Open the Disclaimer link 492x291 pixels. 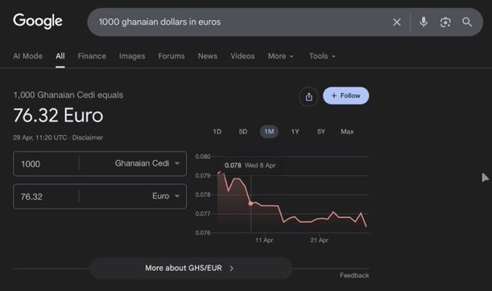coord(88,137)
